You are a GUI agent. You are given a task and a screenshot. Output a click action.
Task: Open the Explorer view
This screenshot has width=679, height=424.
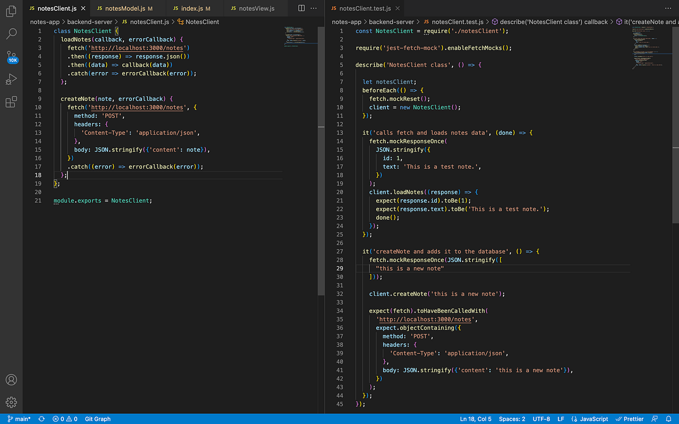point(10,11)
